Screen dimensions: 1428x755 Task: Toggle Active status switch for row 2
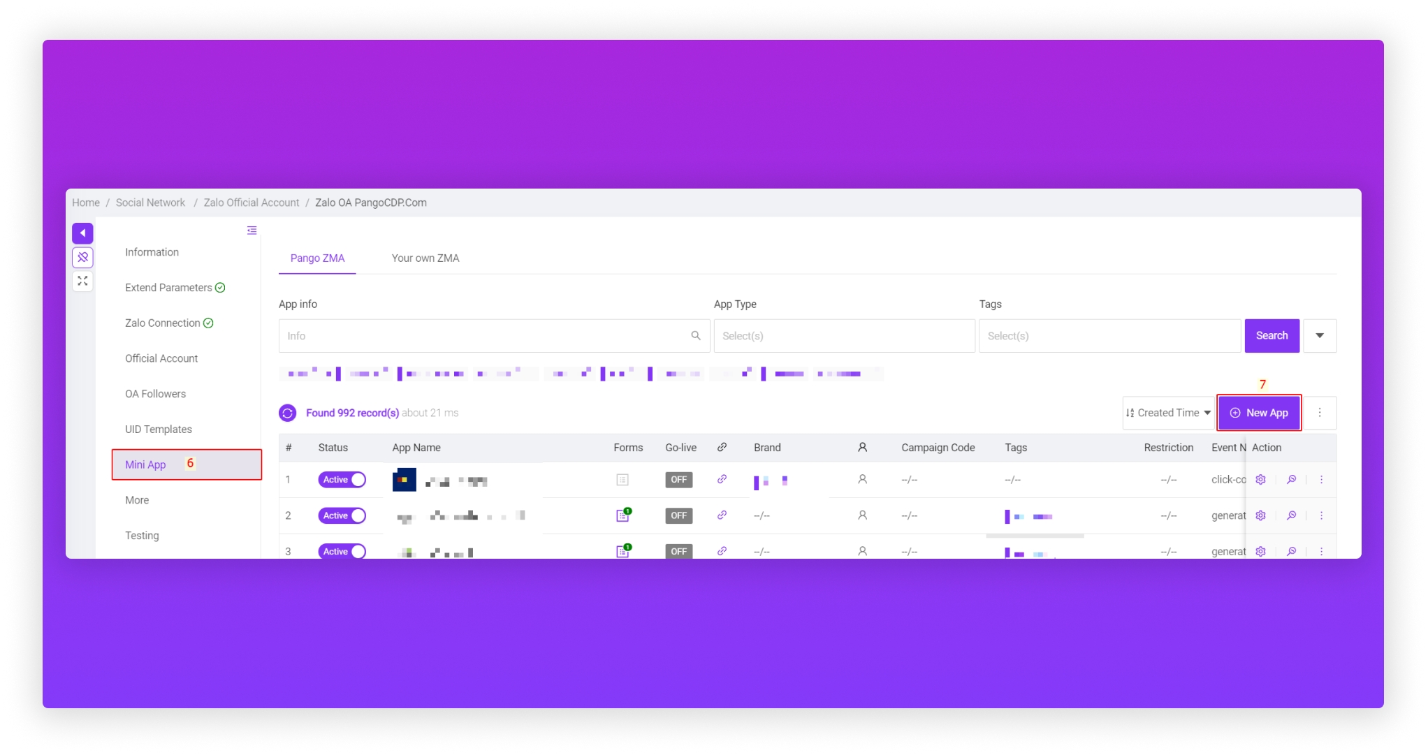click(x=342, y=515)
